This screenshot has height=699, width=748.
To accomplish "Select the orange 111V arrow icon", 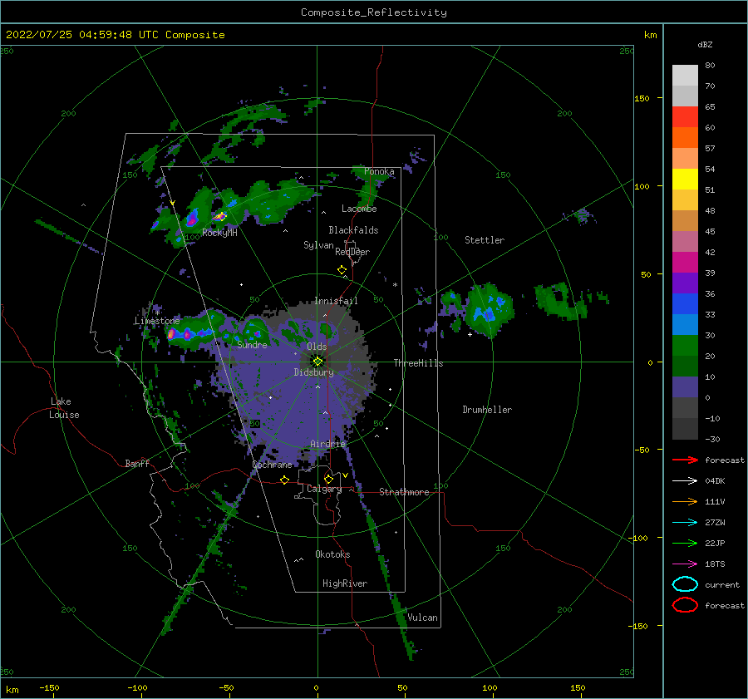I will 685,501.
